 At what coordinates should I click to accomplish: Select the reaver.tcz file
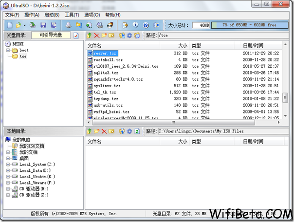105,54
